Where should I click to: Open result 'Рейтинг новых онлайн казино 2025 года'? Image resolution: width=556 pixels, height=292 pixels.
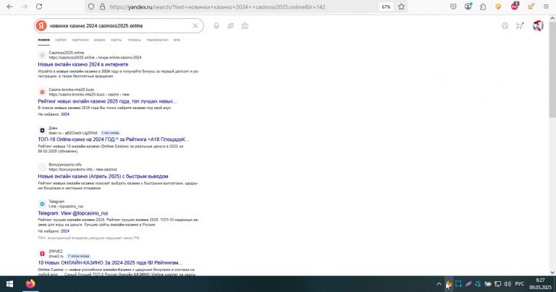(107, 101)
